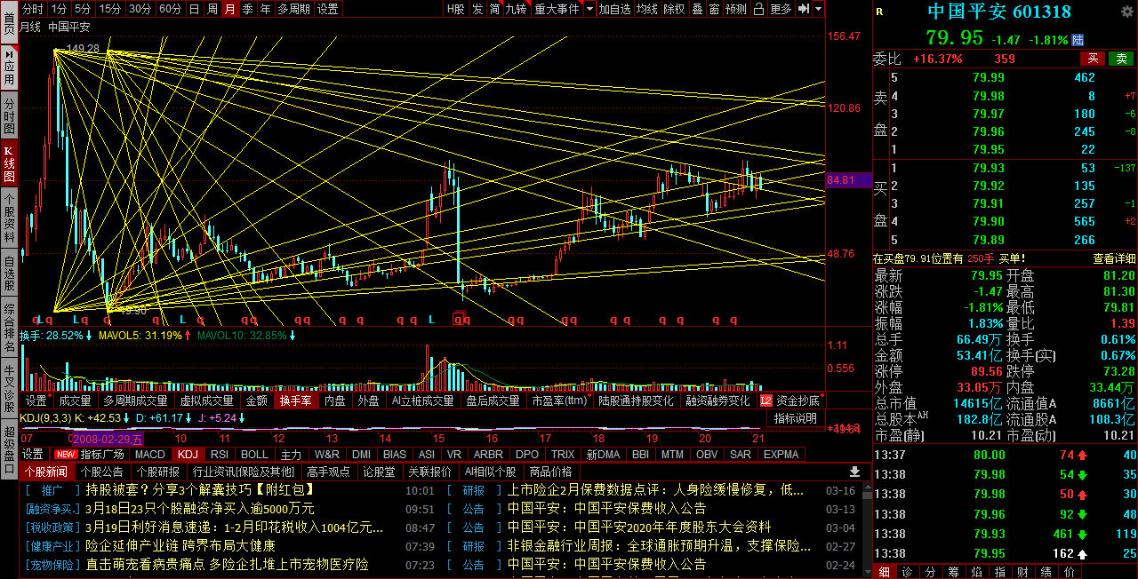Open 首页 in left sidebar

coord(9,22)
